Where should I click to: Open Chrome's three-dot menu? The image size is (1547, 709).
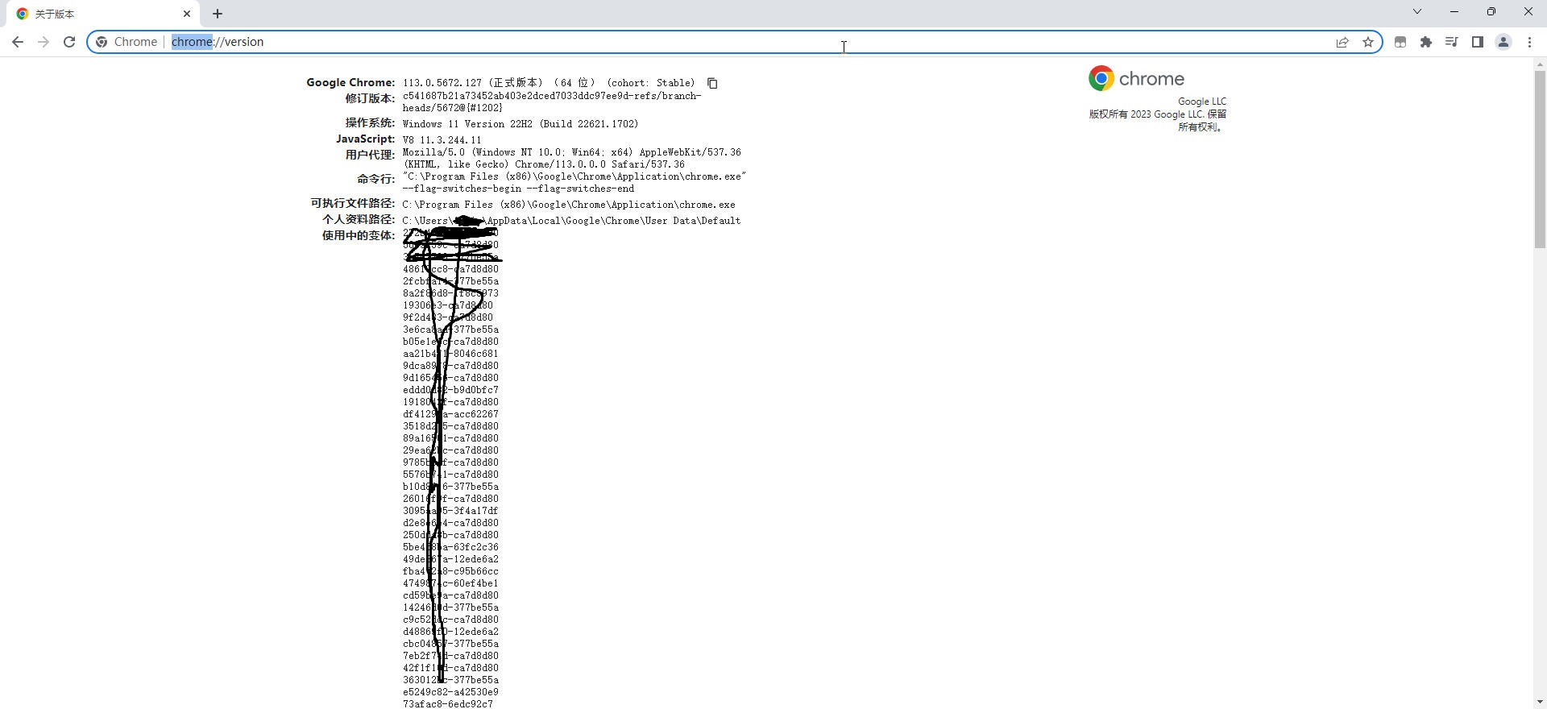[x=1529, y=42]
